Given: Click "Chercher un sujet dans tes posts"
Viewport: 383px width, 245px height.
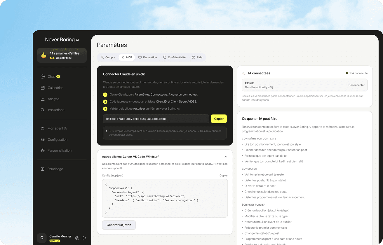Looking at the screenshot, I should 266,192.
